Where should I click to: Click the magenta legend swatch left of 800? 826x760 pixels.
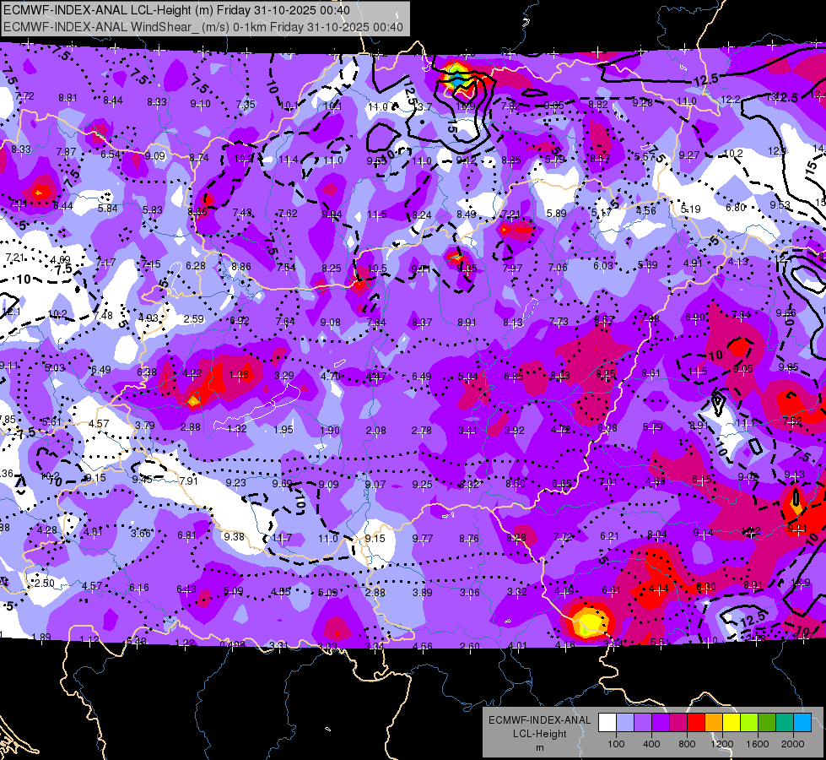click(x=678, y=723)
